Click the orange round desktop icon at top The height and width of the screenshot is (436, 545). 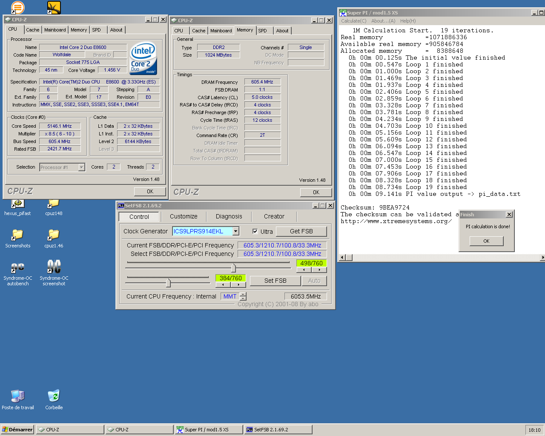pos(17,7)
